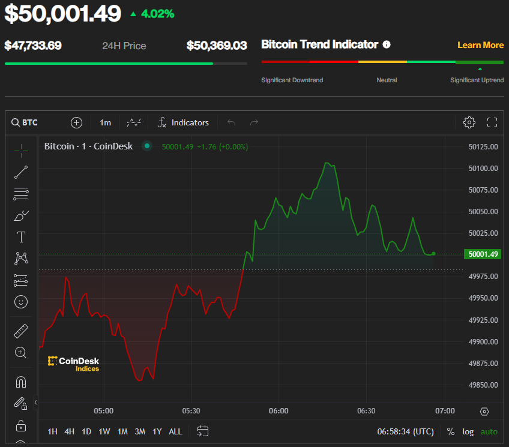Open the chart style dropdown
509x447 pixels.
point(134,122)
